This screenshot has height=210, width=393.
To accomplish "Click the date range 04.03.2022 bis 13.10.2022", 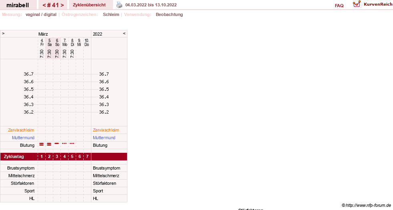I will click(151, 5).
